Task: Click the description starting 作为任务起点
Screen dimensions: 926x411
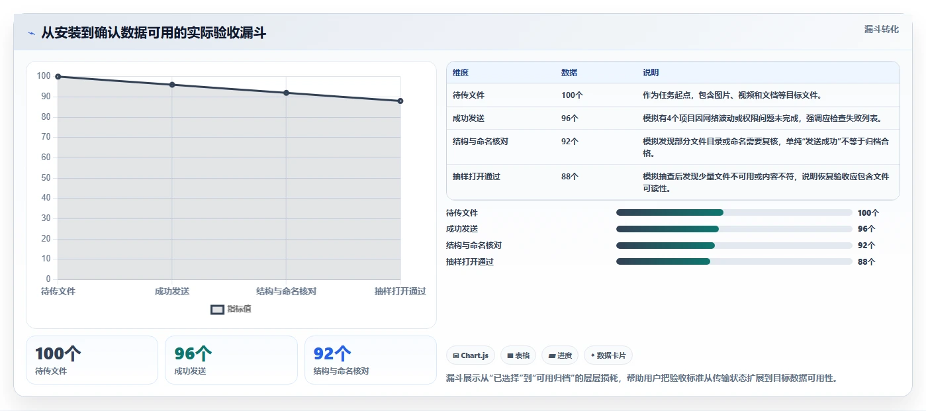Action: coord(732,95)
